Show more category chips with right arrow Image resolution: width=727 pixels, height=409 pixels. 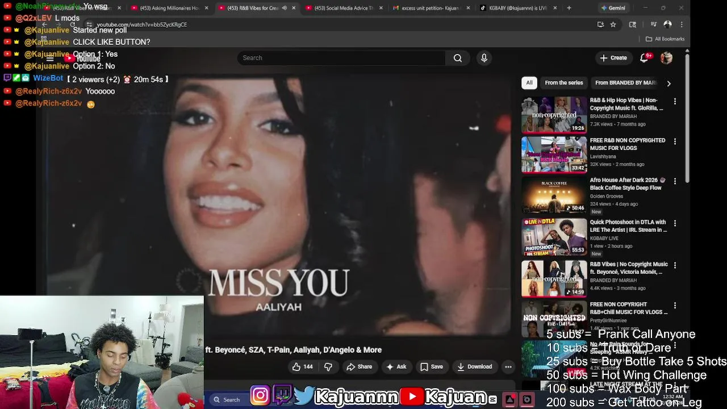(x=668, y=83)
